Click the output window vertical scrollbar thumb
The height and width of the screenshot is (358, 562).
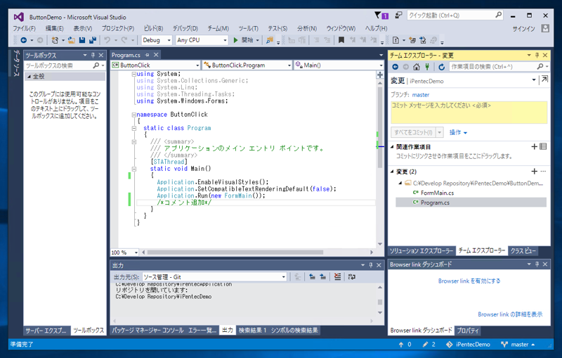coord(380,302)
